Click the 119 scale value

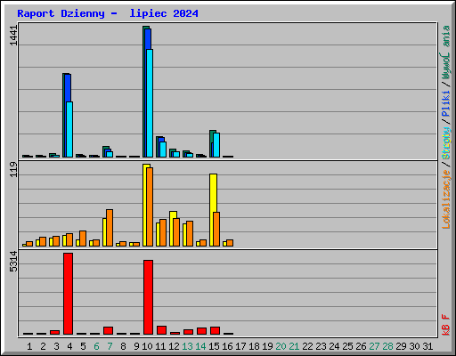(x=13, y=169)
